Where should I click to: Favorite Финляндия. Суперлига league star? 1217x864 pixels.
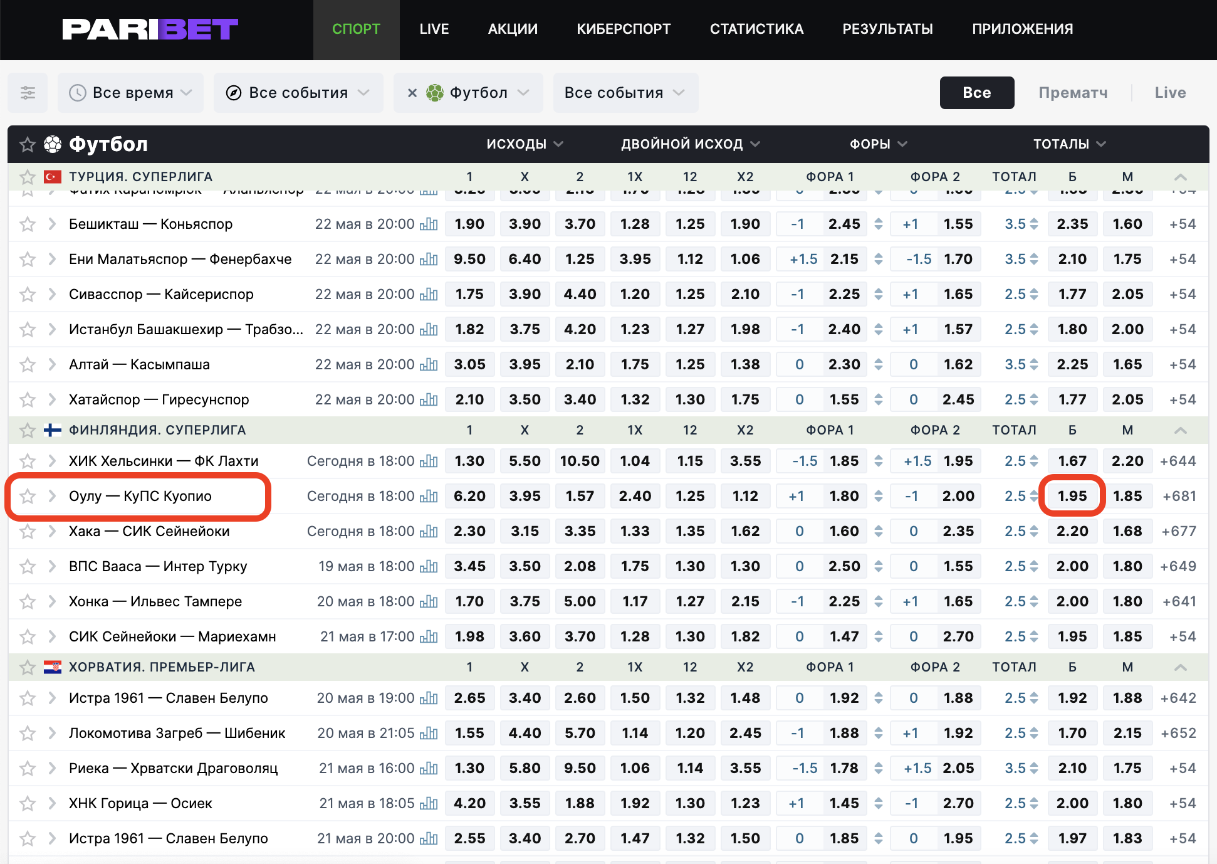tap(27, 430)
